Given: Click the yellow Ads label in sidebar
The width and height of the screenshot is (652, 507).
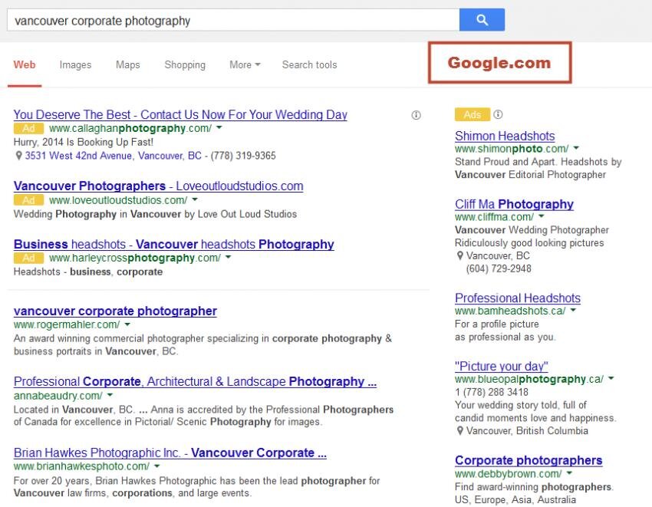Looking at the screenshot, I should pos(473,114).
